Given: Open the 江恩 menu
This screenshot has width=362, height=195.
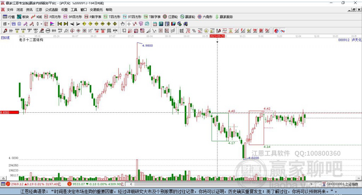Looking at the screenshot, I should [39, 10].
